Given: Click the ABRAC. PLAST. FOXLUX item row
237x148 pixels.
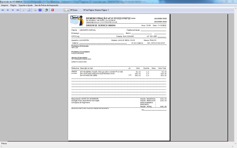Looking at the screenshot, I should [119, 72].
